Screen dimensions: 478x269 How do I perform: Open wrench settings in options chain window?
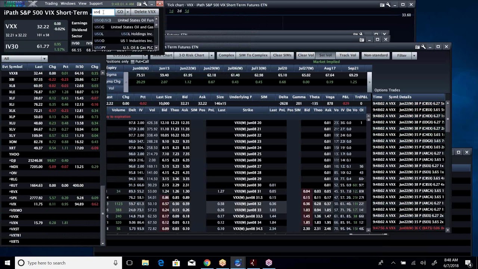[x=423, y=47]
